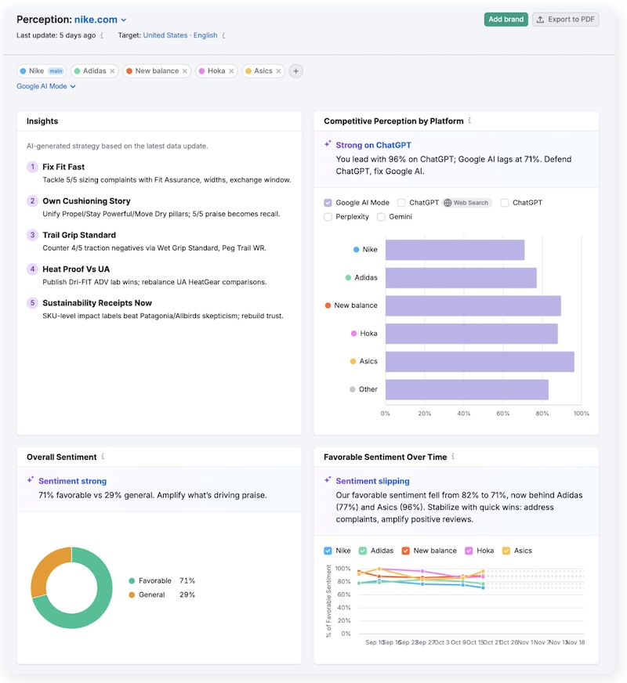627x683 pixels.
Task: Click the Web Search globe icon beside ChatGPT
Action: click(448, 202)
